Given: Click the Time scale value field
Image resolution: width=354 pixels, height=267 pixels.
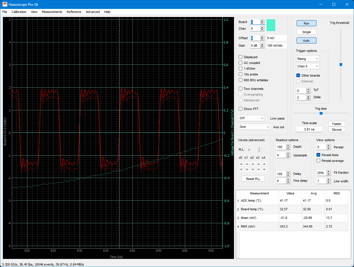Looking at the screenshot, I should point(309,130).
